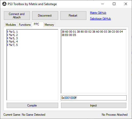This screenshot has height=119, width=132.
Task: Open the Matrix GitHub link
Action: tap(98, 13)
